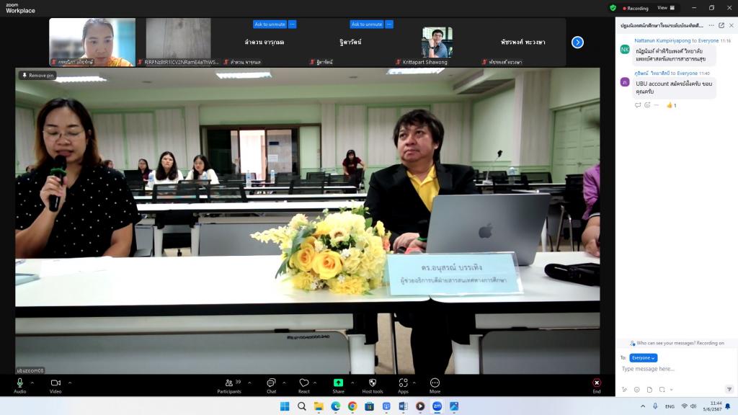Launch Google Chrome from taskbar
The width and height of the screenshot is (738, 415).
pos(352,406)
